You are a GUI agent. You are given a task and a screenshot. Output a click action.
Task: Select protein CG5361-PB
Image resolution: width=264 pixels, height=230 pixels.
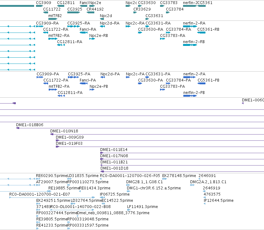202,83
